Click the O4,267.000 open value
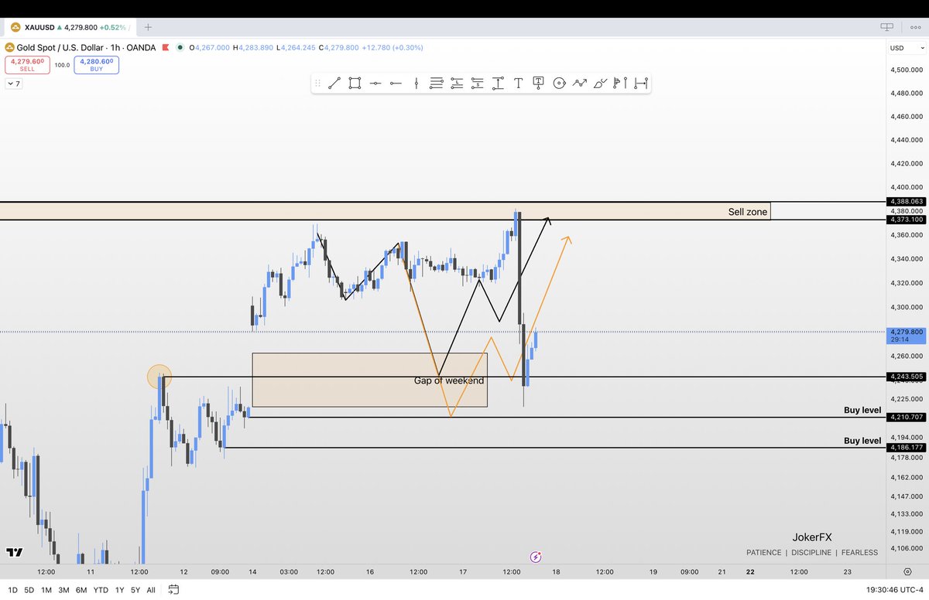Image resolution: width=929 pixels, height=600 pixels. tap(209, 48)
